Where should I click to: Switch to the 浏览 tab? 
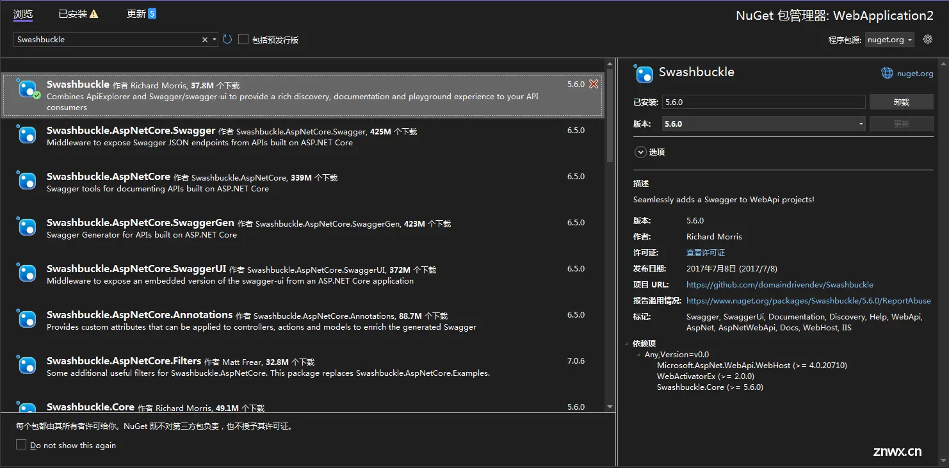pos(23,14)
